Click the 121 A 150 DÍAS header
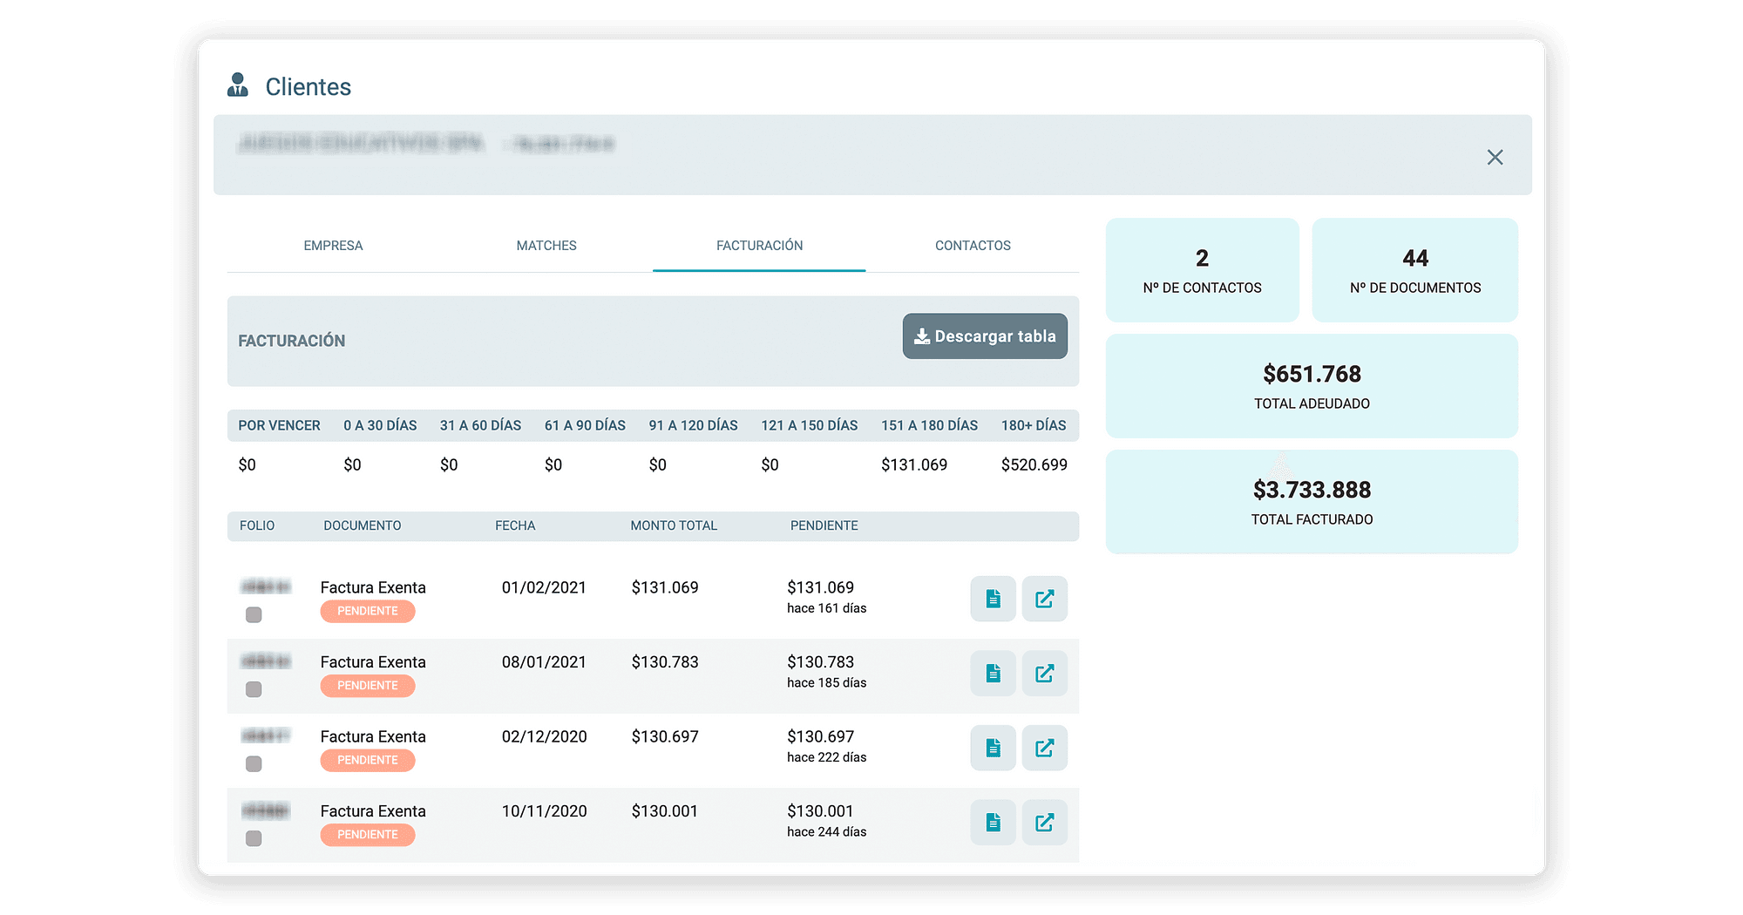The image size is (1743, 915). click(x=809, y=425)
